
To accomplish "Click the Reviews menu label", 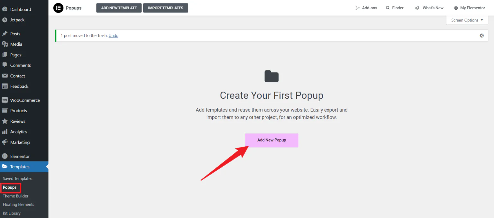I will point(18,121).
